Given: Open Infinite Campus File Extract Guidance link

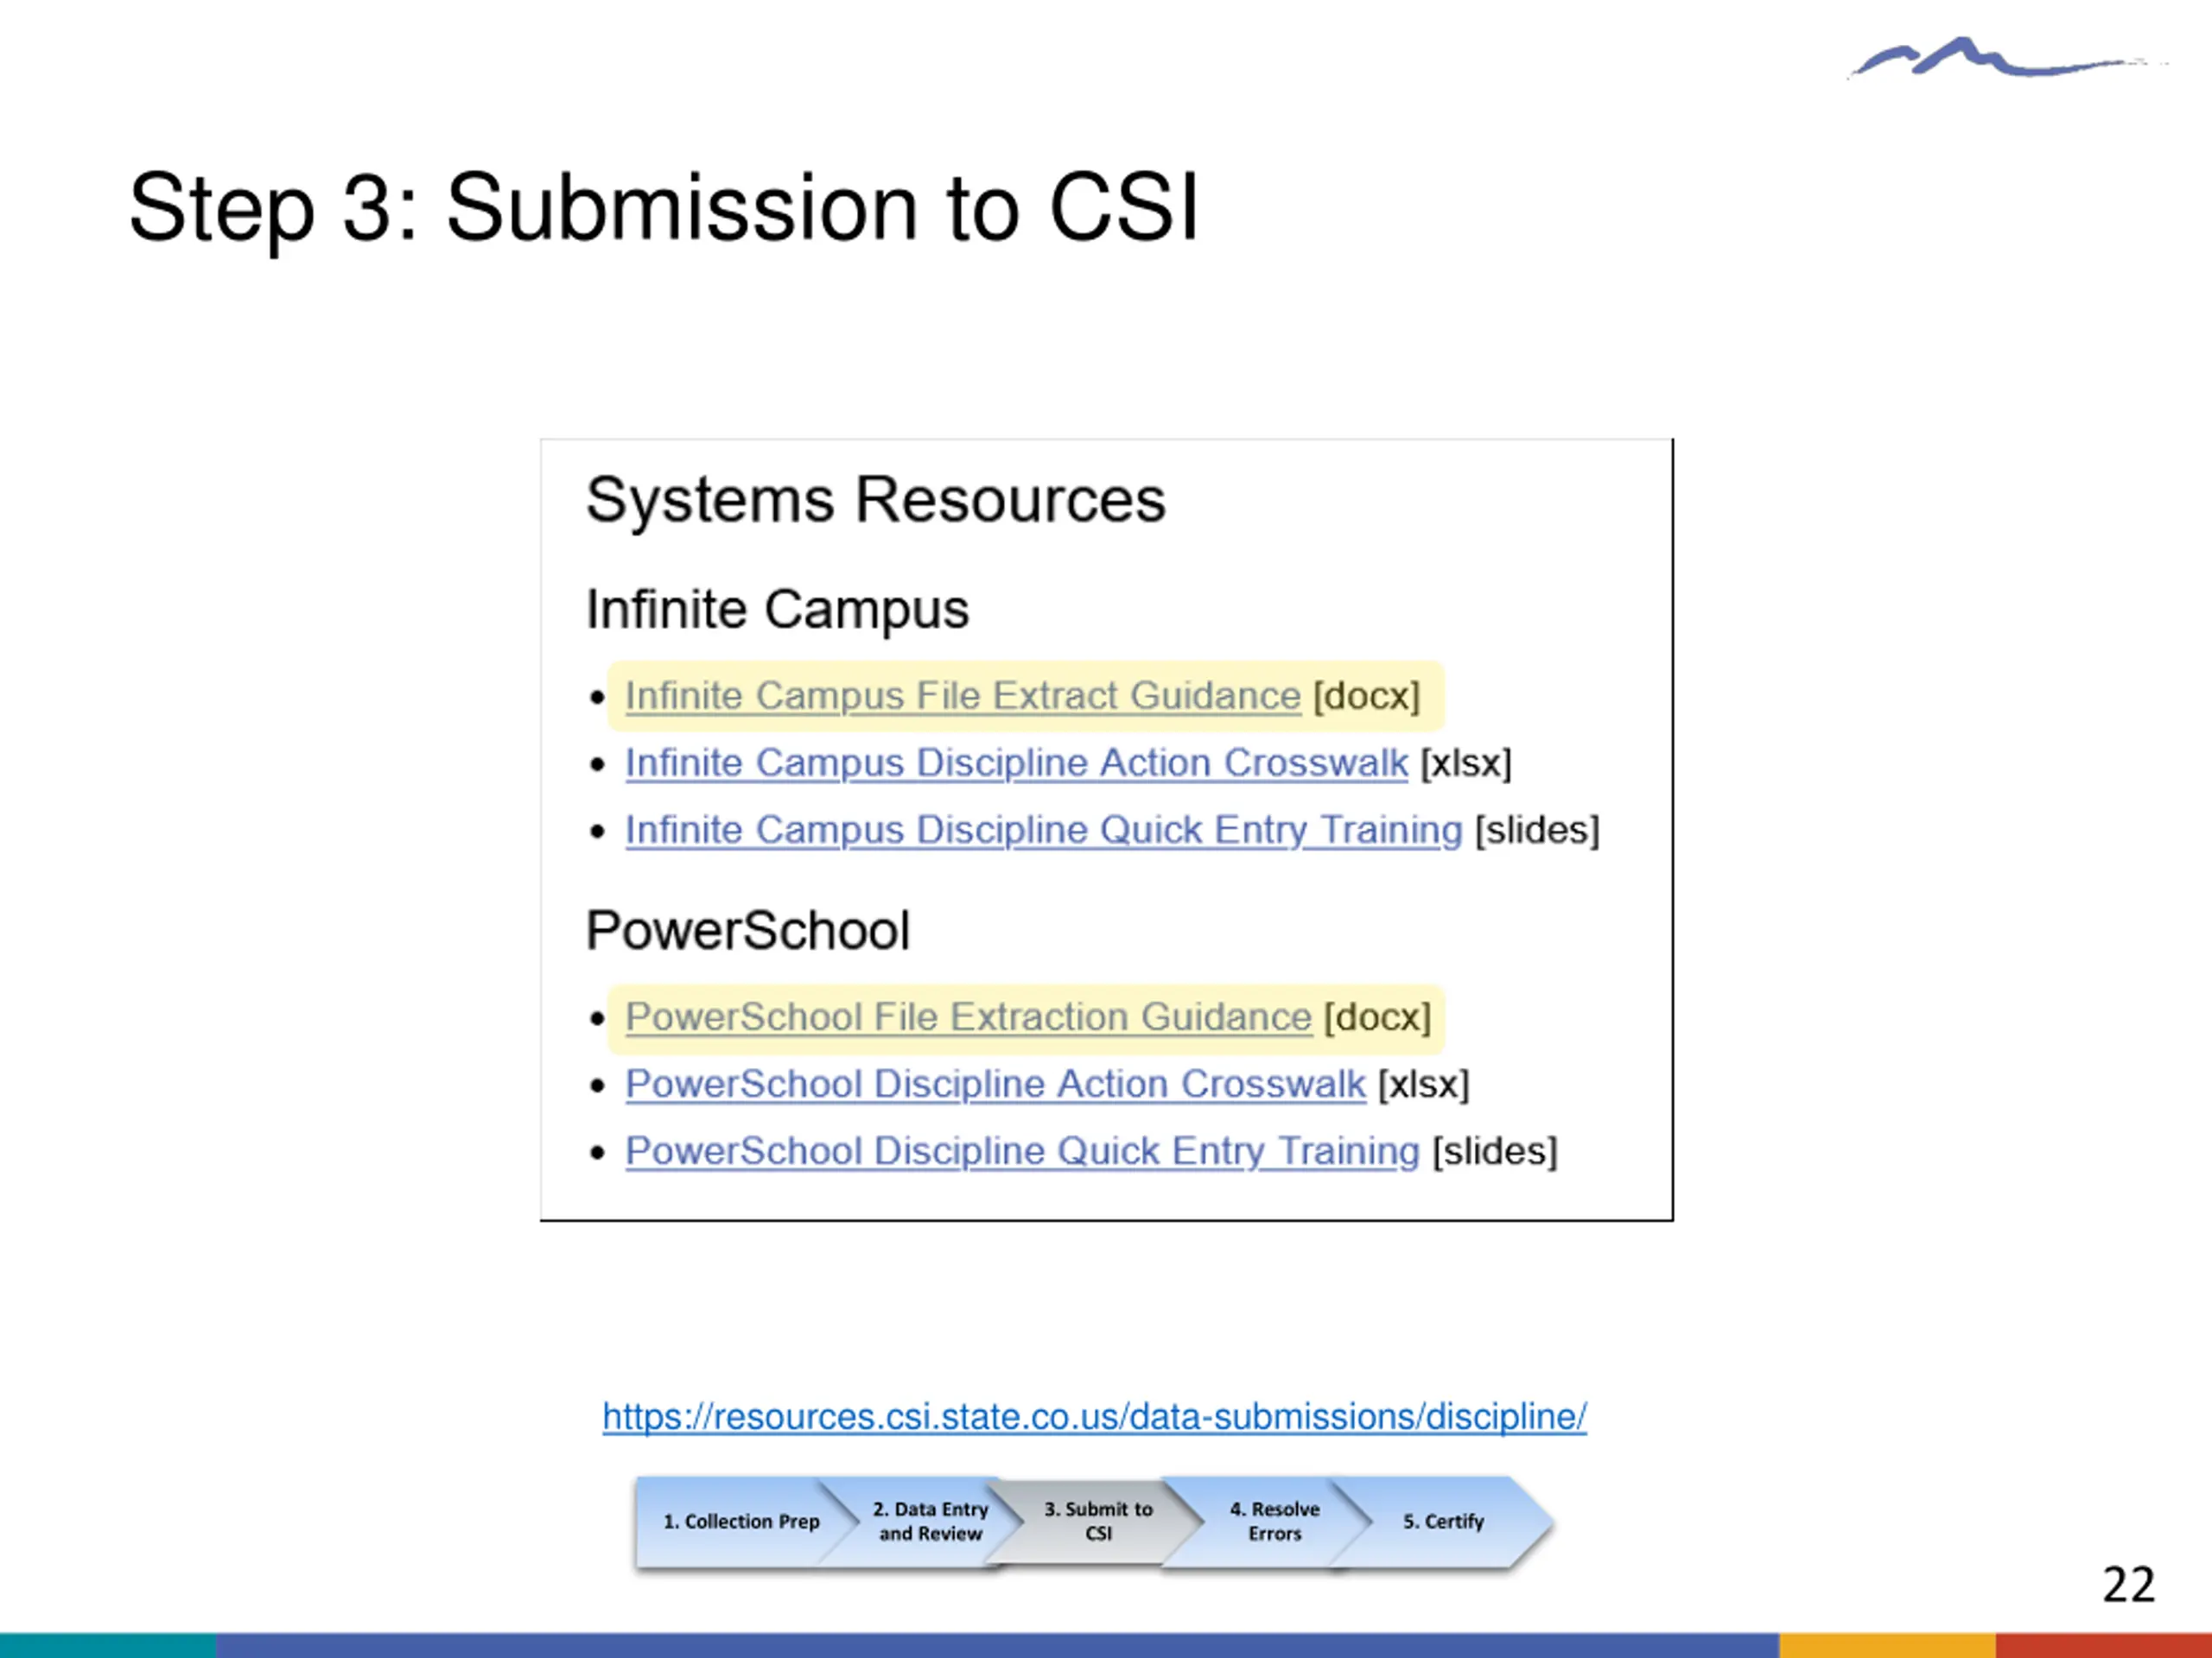Looking at the screenshot, I should click(x=962, y=695).
